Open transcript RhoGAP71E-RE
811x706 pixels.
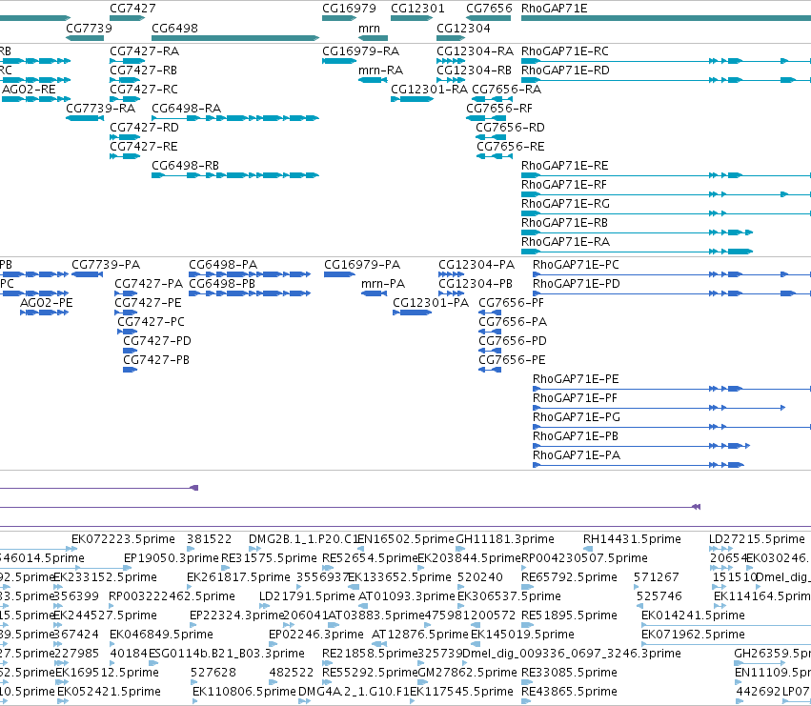565,166
